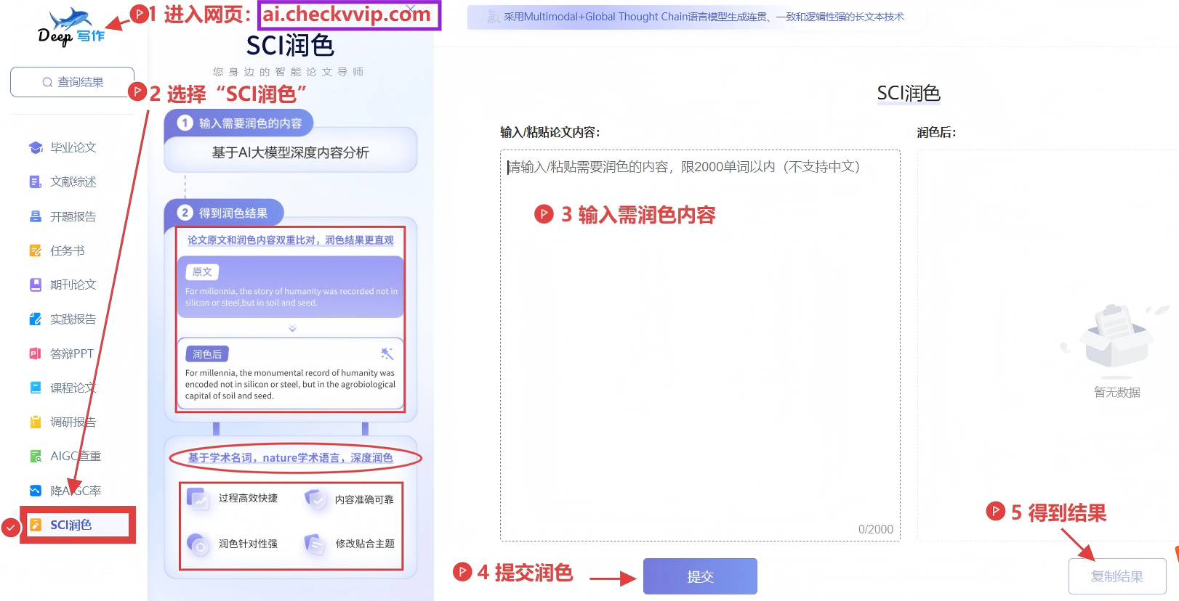Click the 暂无数据 text
This screenshot has height=601, width=1179.
coord(1117,392)
